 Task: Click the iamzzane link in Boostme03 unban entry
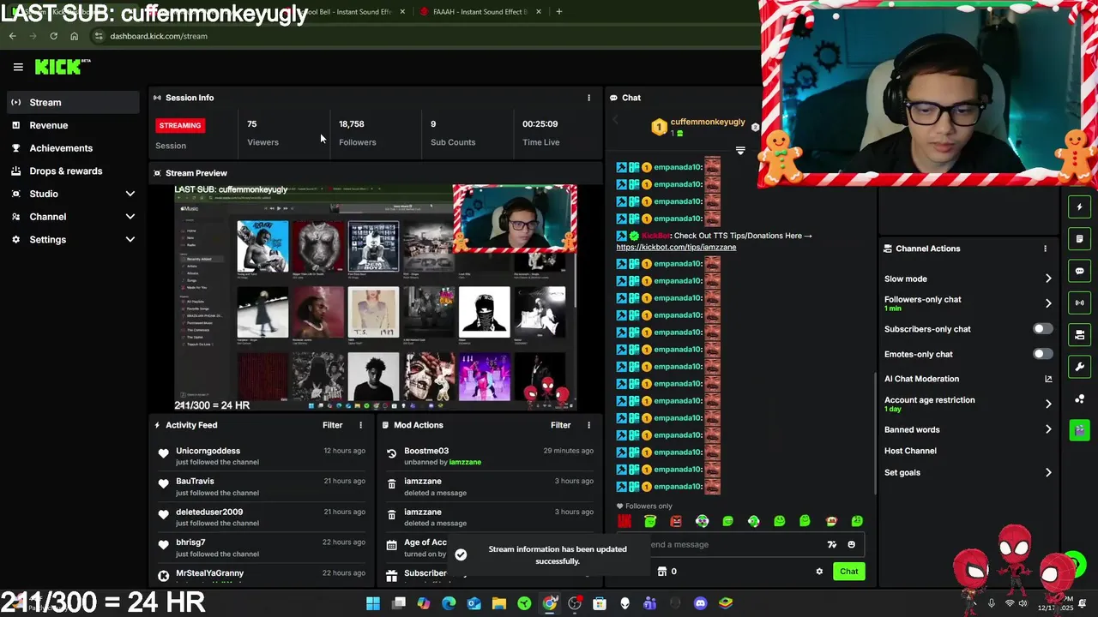tap(465, 462)
